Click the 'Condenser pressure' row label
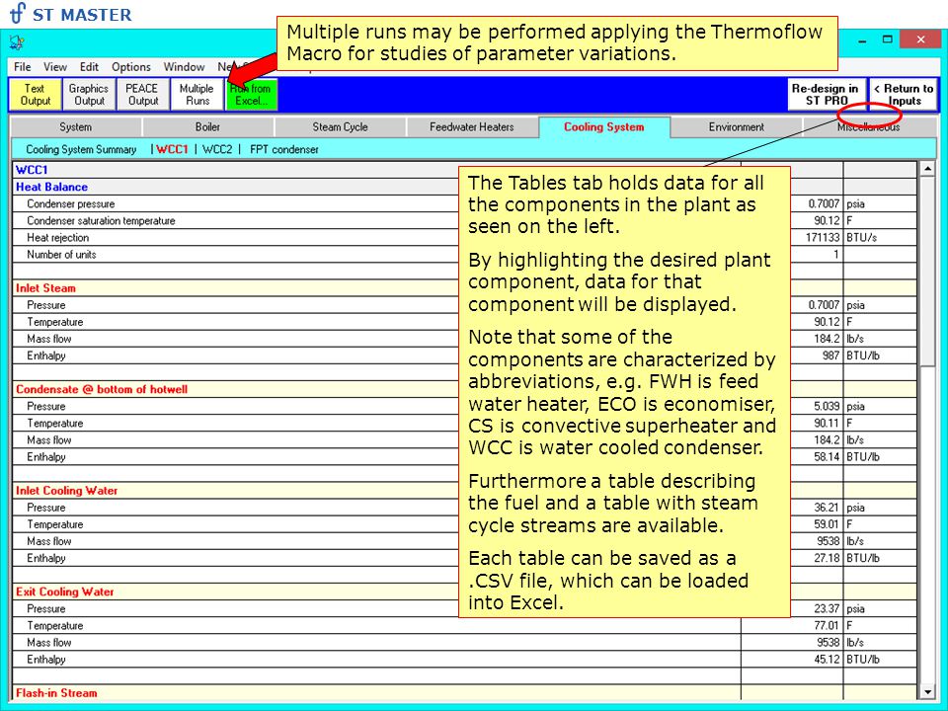 (71, 203)
